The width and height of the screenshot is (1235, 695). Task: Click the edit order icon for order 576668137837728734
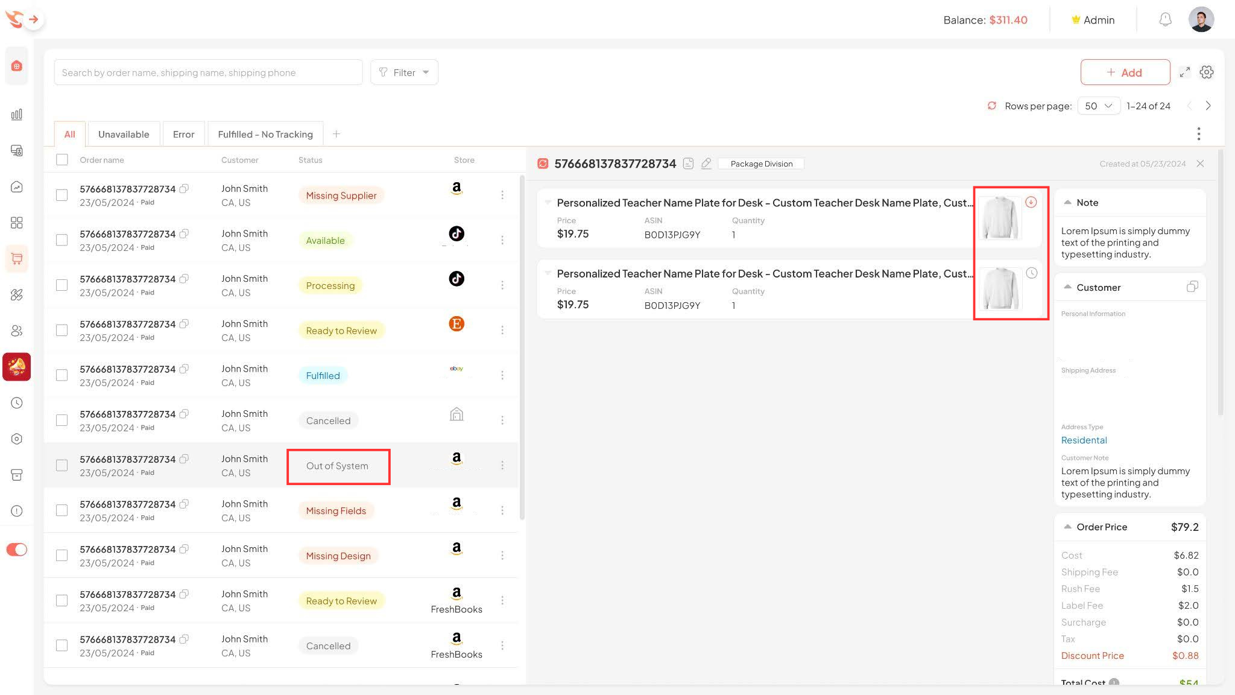[x=707, y=163]
